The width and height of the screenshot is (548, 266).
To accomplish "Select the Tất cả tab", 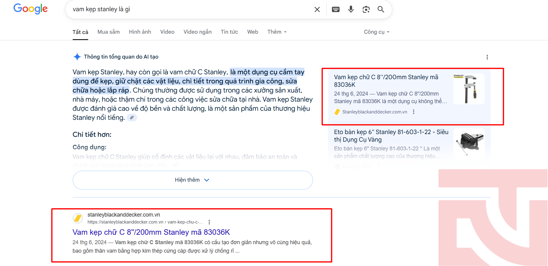I will point(80,32).
